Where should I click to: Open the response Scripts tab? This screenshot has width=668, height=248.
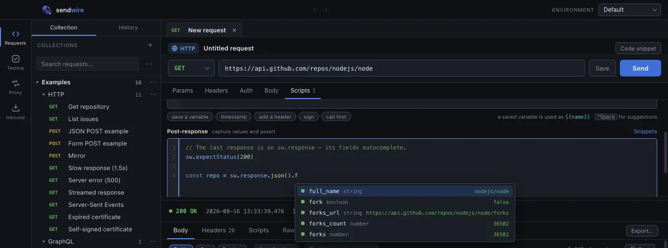click(258, 230)
